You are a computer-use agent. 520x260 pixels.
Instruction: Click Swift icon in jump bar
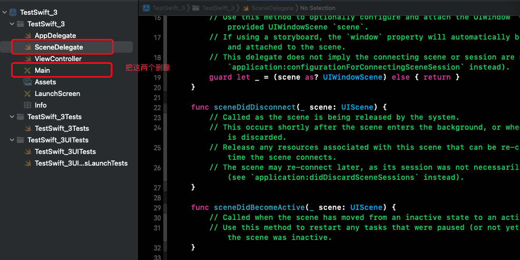(246, 8)
